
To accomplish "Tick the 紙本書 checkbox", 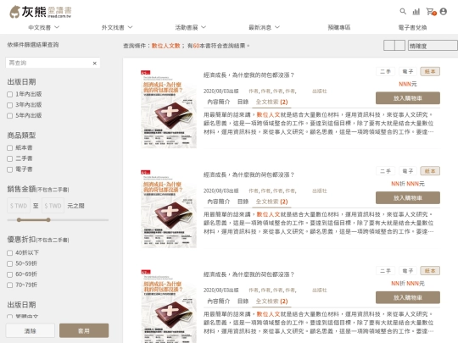I will point(9,148).
